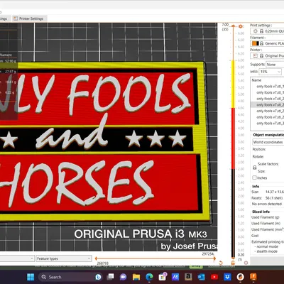284x284 pixels.
Task: Select the top thumb of the vertical layer slider
Action: coord(233,26)
